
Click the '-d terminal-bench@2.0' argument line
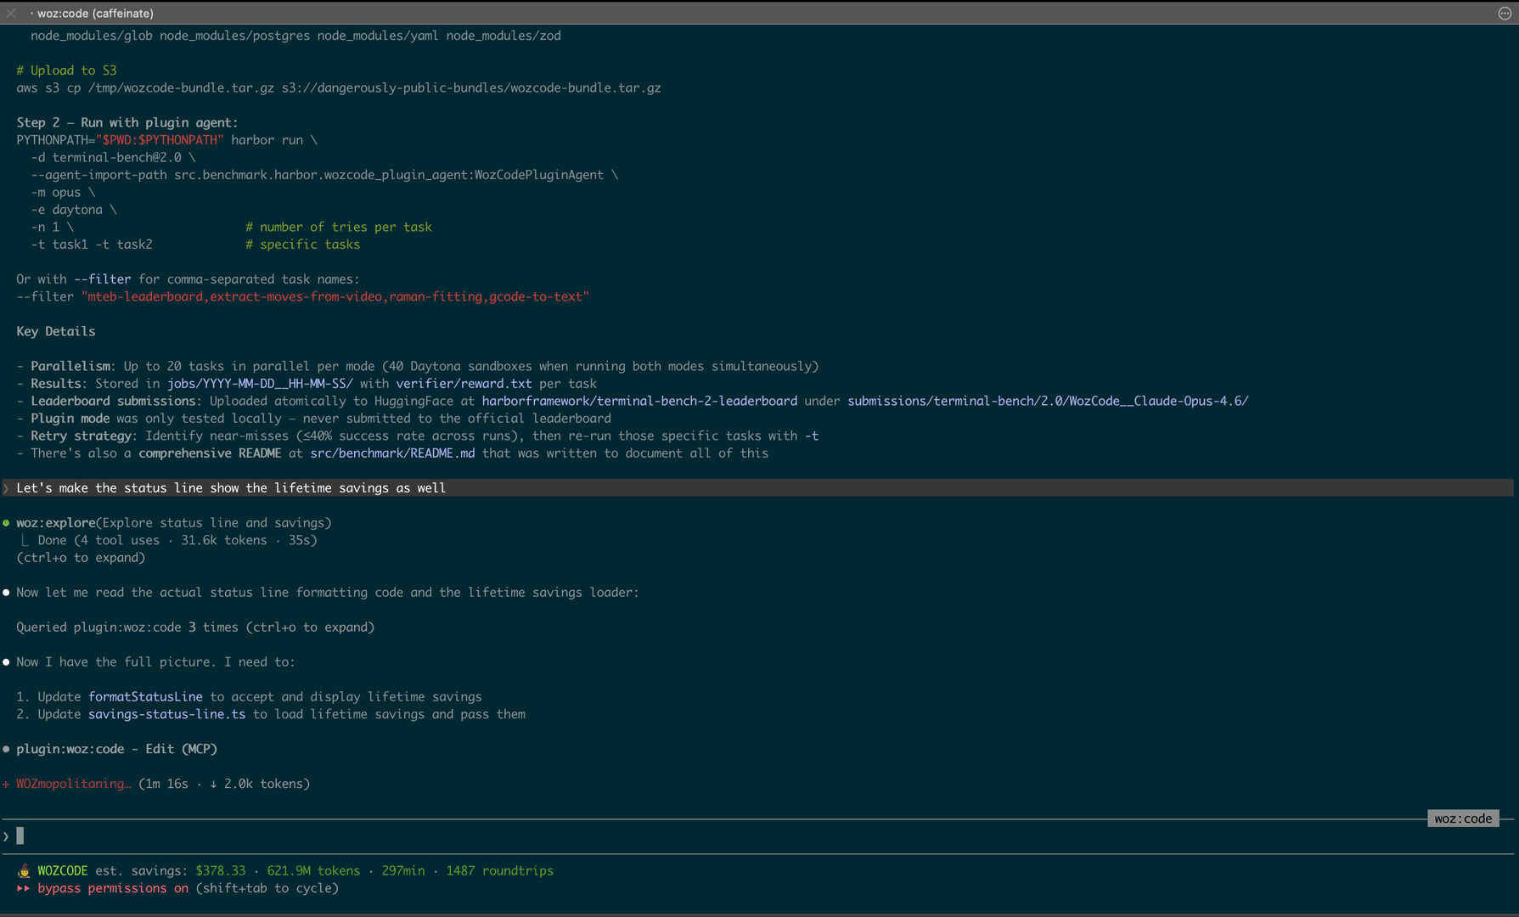point(113,158)
